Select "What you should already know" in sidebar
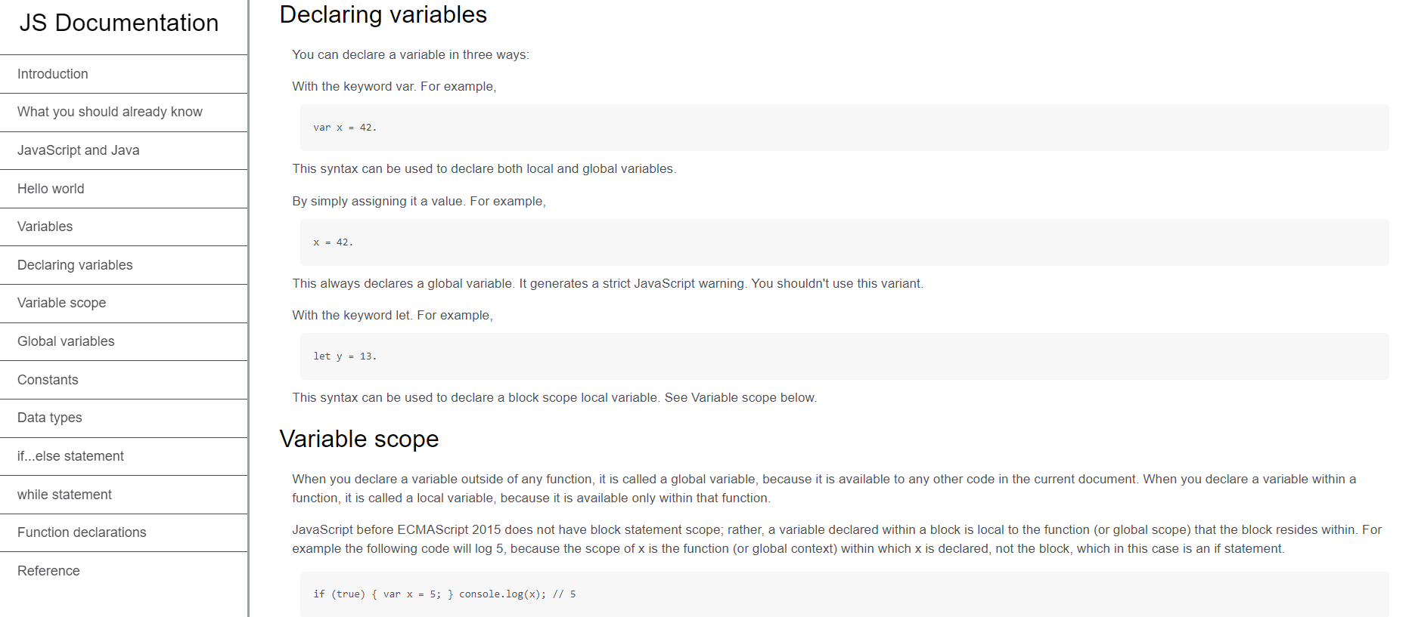This screenshot has width=1412, height=617. (x=110, y=112)
